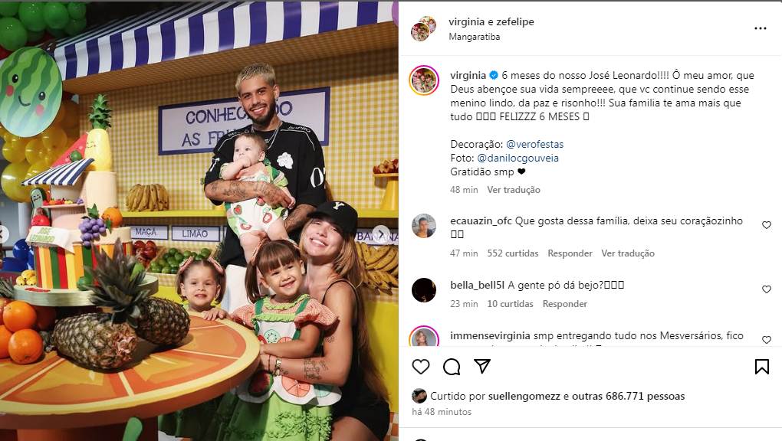Go to previous photo in carousel
The height and width of the screenshot is (441, 782).
pyautogui.click(x=3, y=234)
